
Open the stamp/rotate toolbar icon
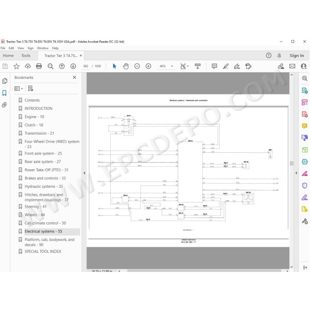(x=248, y=66)
